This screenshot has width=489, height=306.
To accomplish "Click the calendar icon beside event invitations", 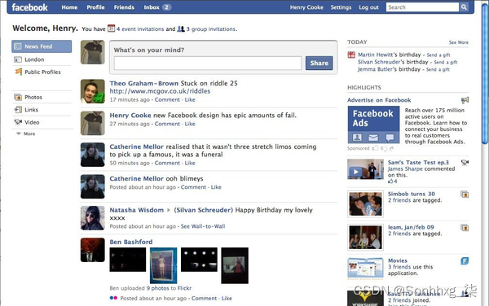I will (x=111, y=28).
